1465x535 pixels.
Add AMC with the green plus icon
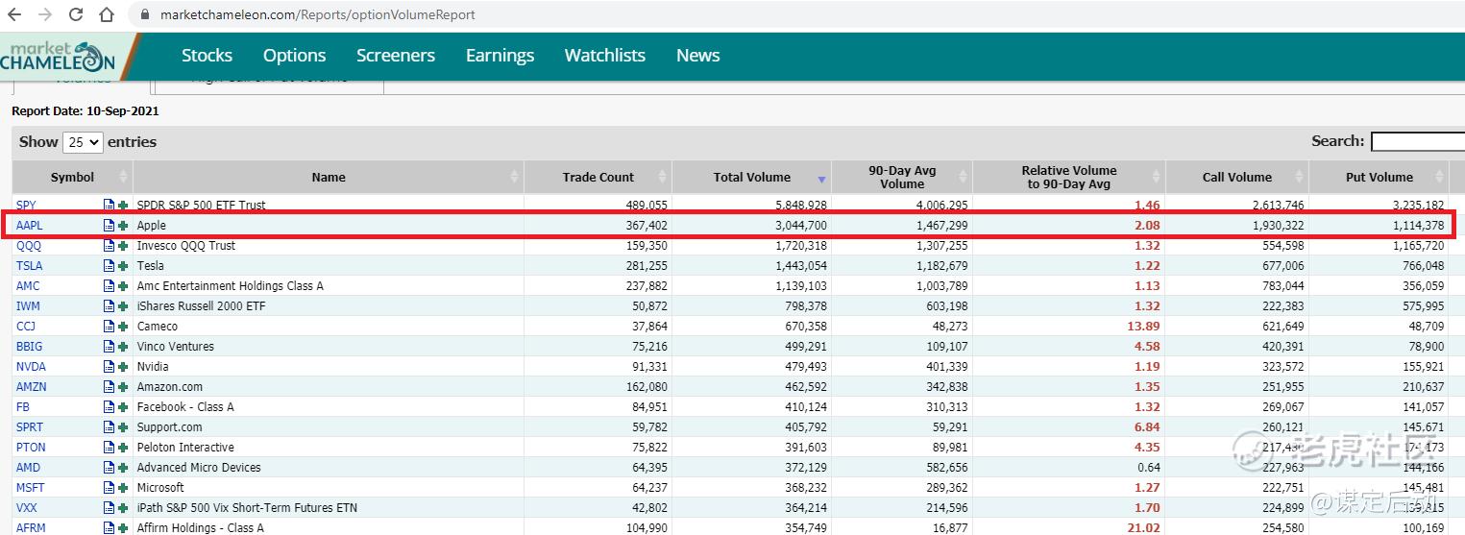(123, 286)
